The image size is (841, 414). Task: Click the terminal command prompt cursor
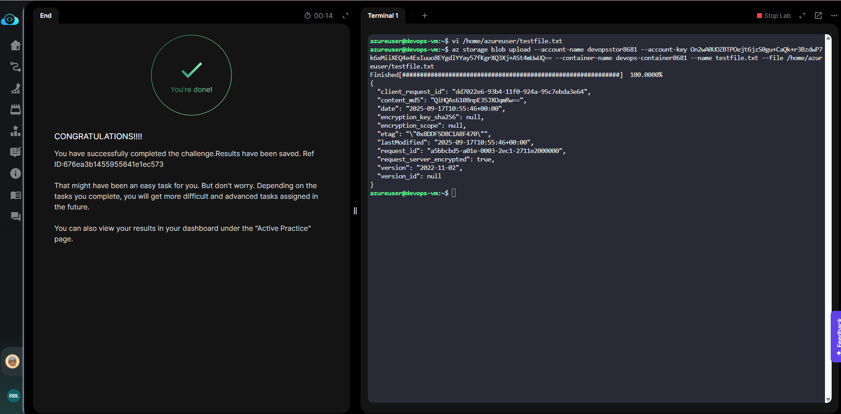click(454, 193)
